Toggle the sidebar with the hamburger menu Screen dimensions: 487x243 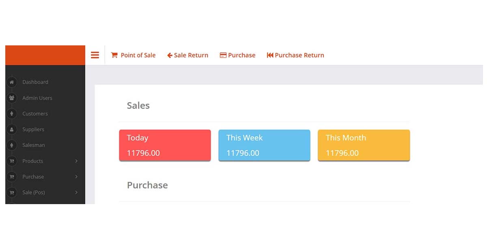(95, 55)
